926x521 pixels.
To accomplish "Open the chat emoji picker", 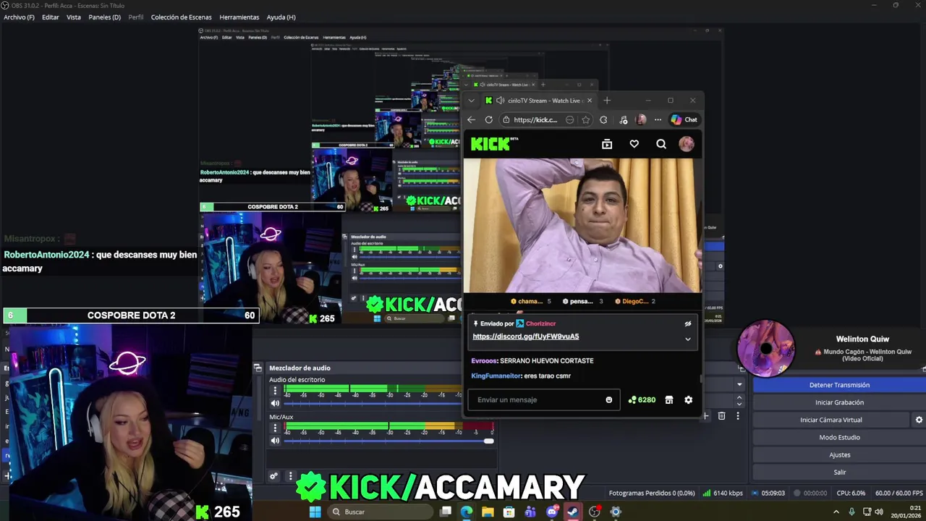I will tap(609, 399).
